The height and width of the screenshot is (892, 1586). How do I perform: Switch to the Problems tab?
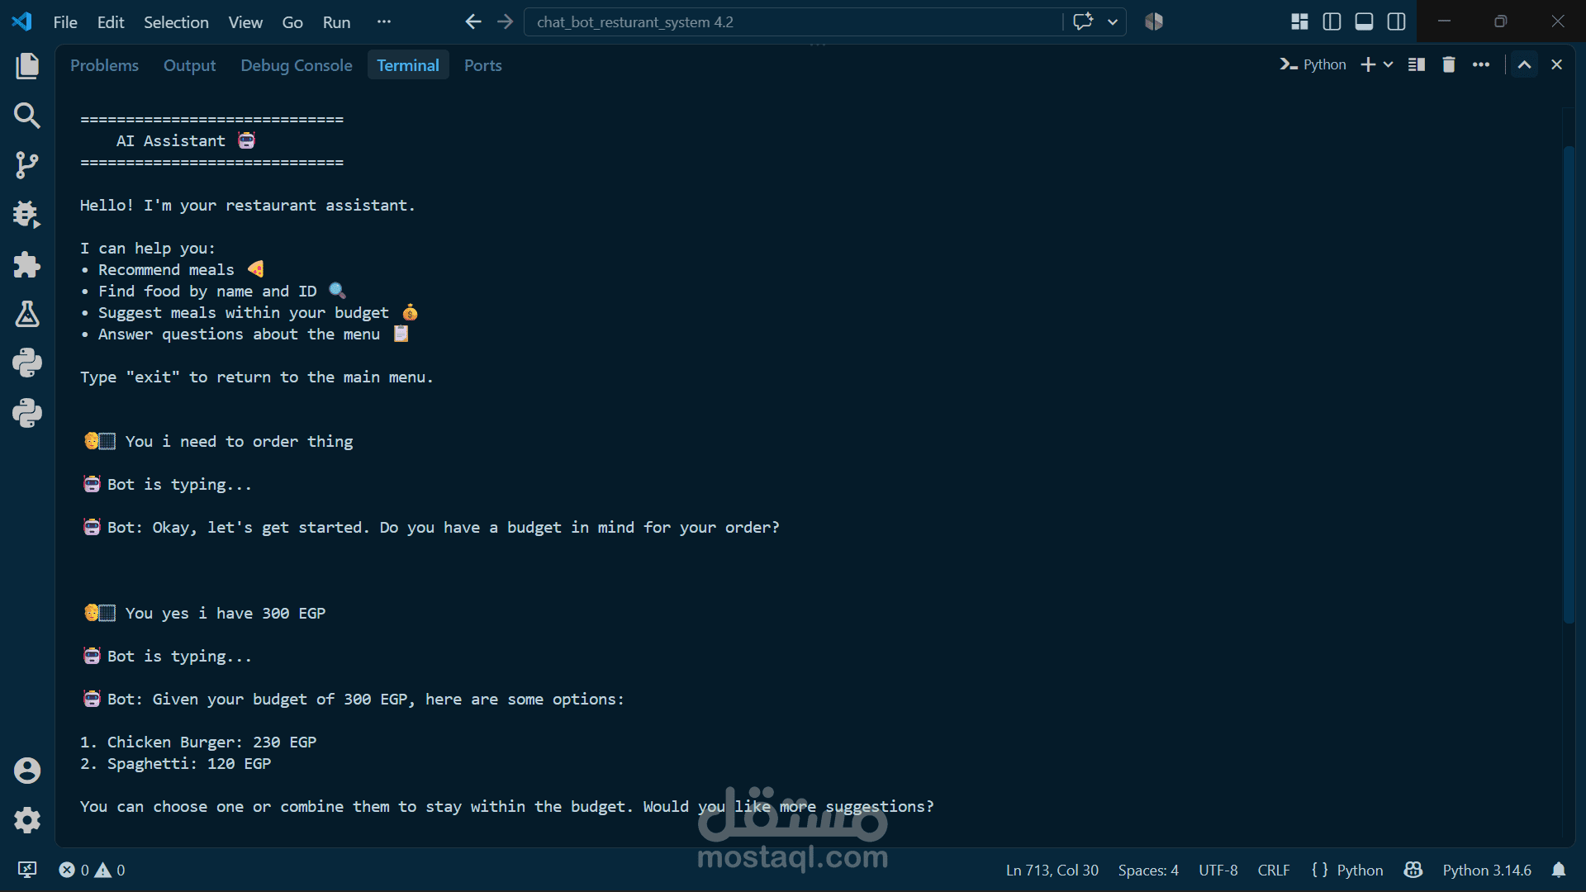pos(104,65)
